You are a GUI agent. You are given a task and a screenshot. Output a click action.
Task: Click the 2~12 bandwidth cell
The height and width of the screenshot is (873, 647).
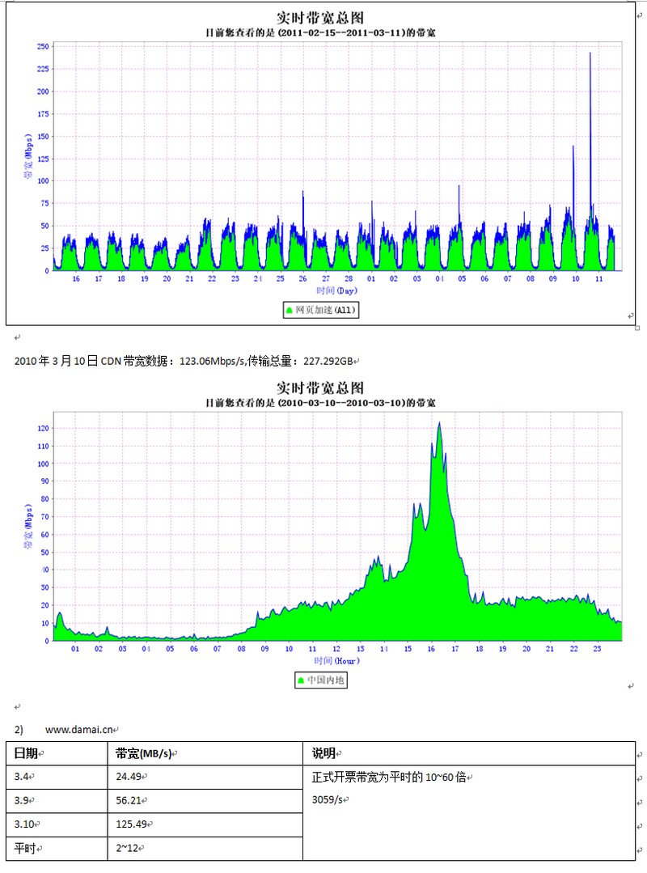coord(205,849)
